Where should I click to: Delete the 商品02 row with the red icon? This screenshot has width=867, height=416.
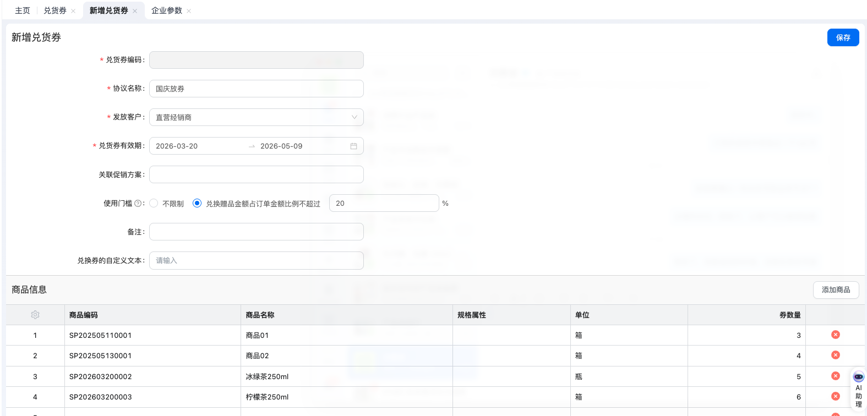(x=835, y=355)
